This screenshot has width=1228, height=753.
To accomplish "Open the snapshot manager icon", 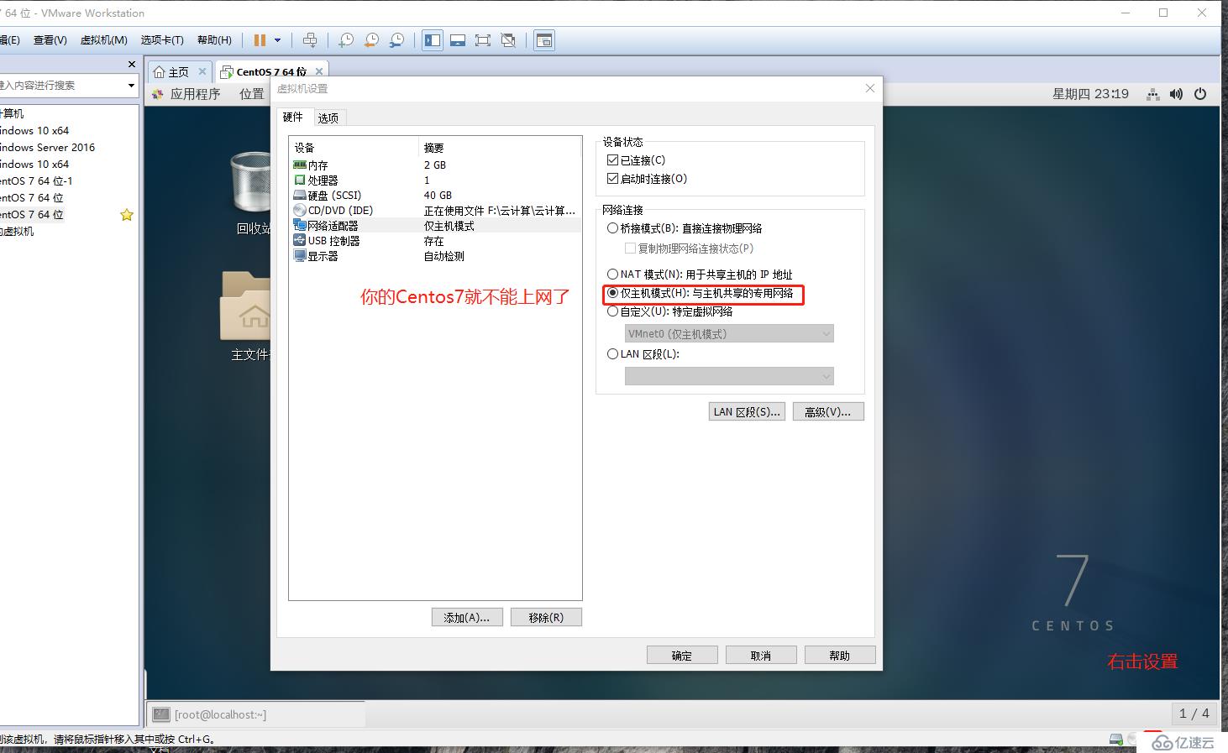I will 396,40.
